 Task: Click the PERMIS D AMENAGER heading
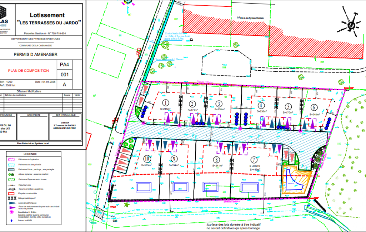(x=35, y=55)
